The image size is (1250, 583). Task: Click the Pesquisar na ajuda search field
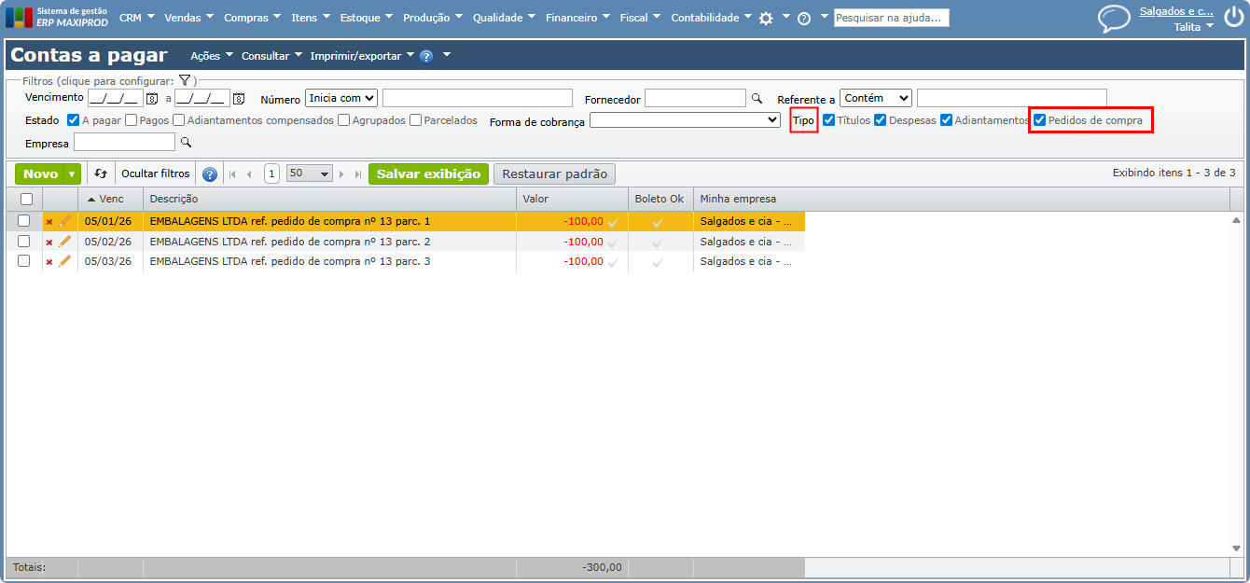[x=891, y=18]
